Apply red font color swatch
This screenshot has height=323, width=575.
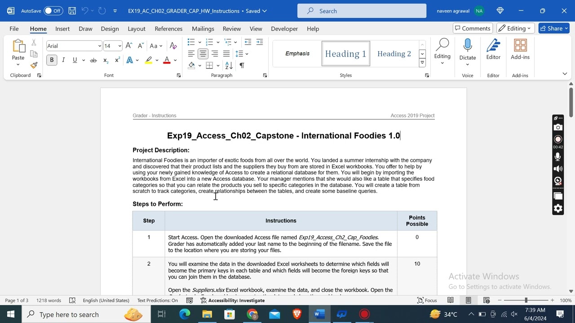click(x=167, y=60)
